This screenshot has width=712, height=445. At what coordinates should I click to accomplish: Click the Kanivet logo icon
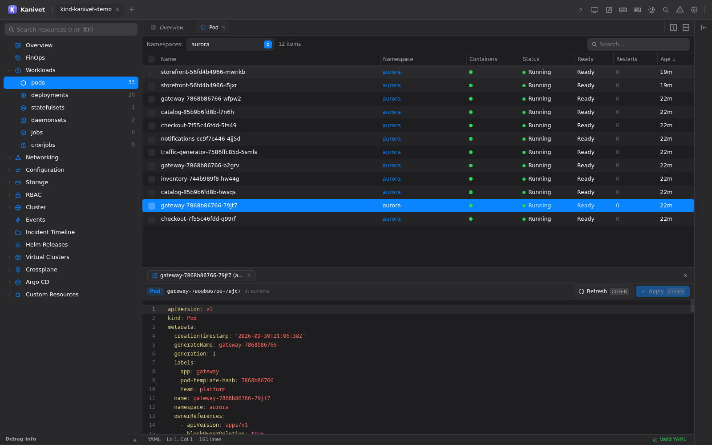point(12,9)
